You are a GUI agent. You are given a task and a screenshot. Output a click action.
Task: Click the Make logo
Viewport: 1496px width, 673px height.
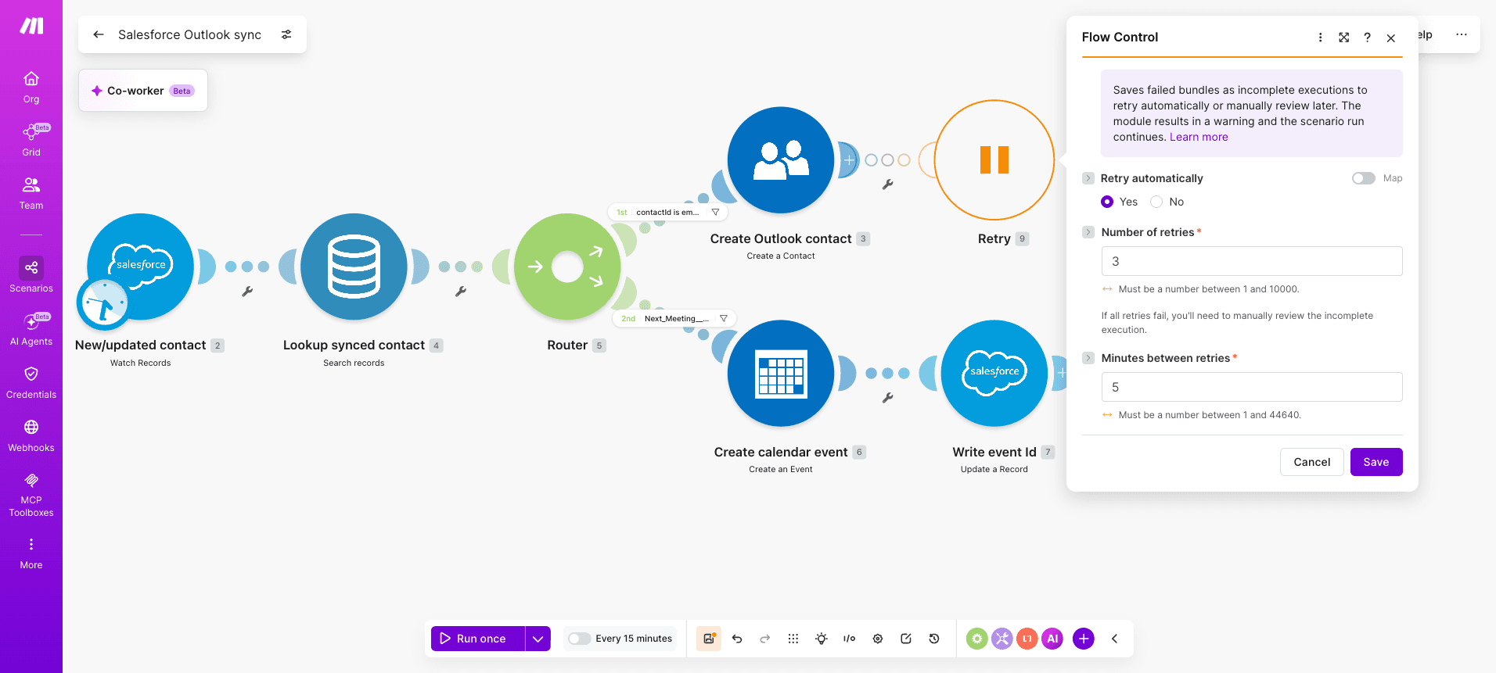pyautogui.click(x=31, y=26)
